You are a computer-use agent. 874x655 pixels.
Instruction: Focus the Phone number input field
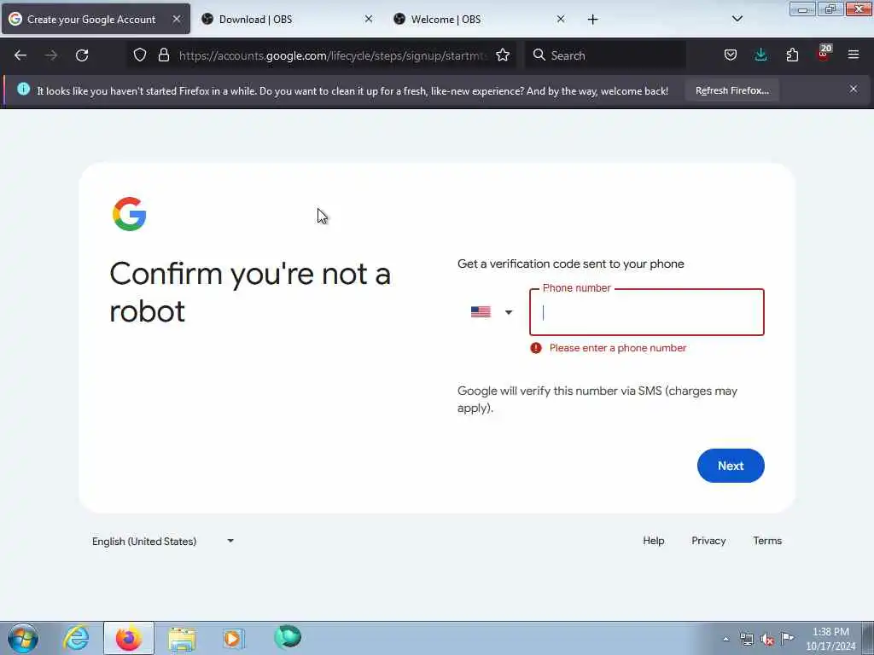coord(647,312)
